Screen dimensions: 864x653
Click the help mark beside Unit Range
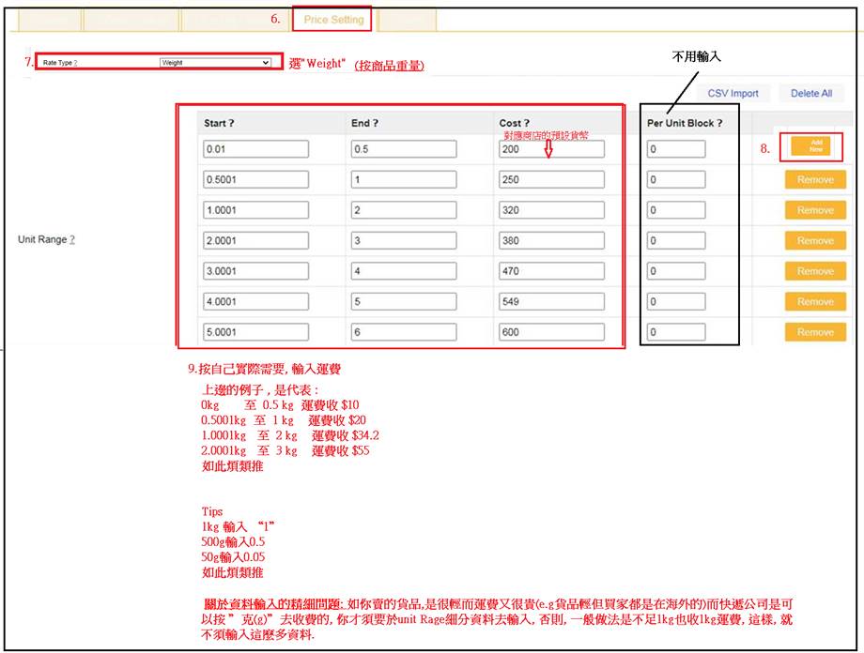coord(72,240)
